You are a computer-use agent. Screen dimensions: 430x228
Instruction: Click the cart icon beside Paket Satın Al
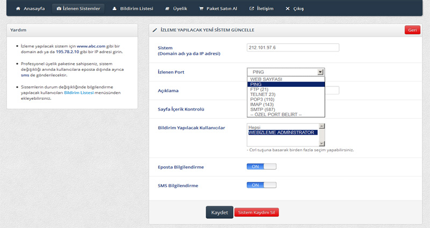tap(201, 9)
